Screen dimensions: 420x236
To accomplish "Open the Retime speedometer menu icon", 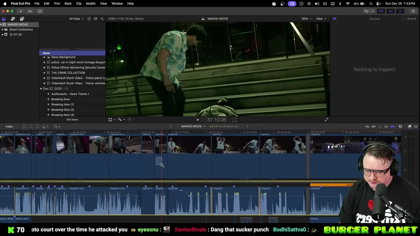I will (131, 120).
